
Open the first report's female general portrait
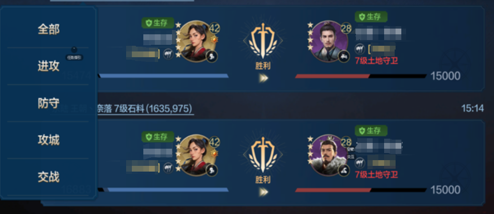[197, 41]
